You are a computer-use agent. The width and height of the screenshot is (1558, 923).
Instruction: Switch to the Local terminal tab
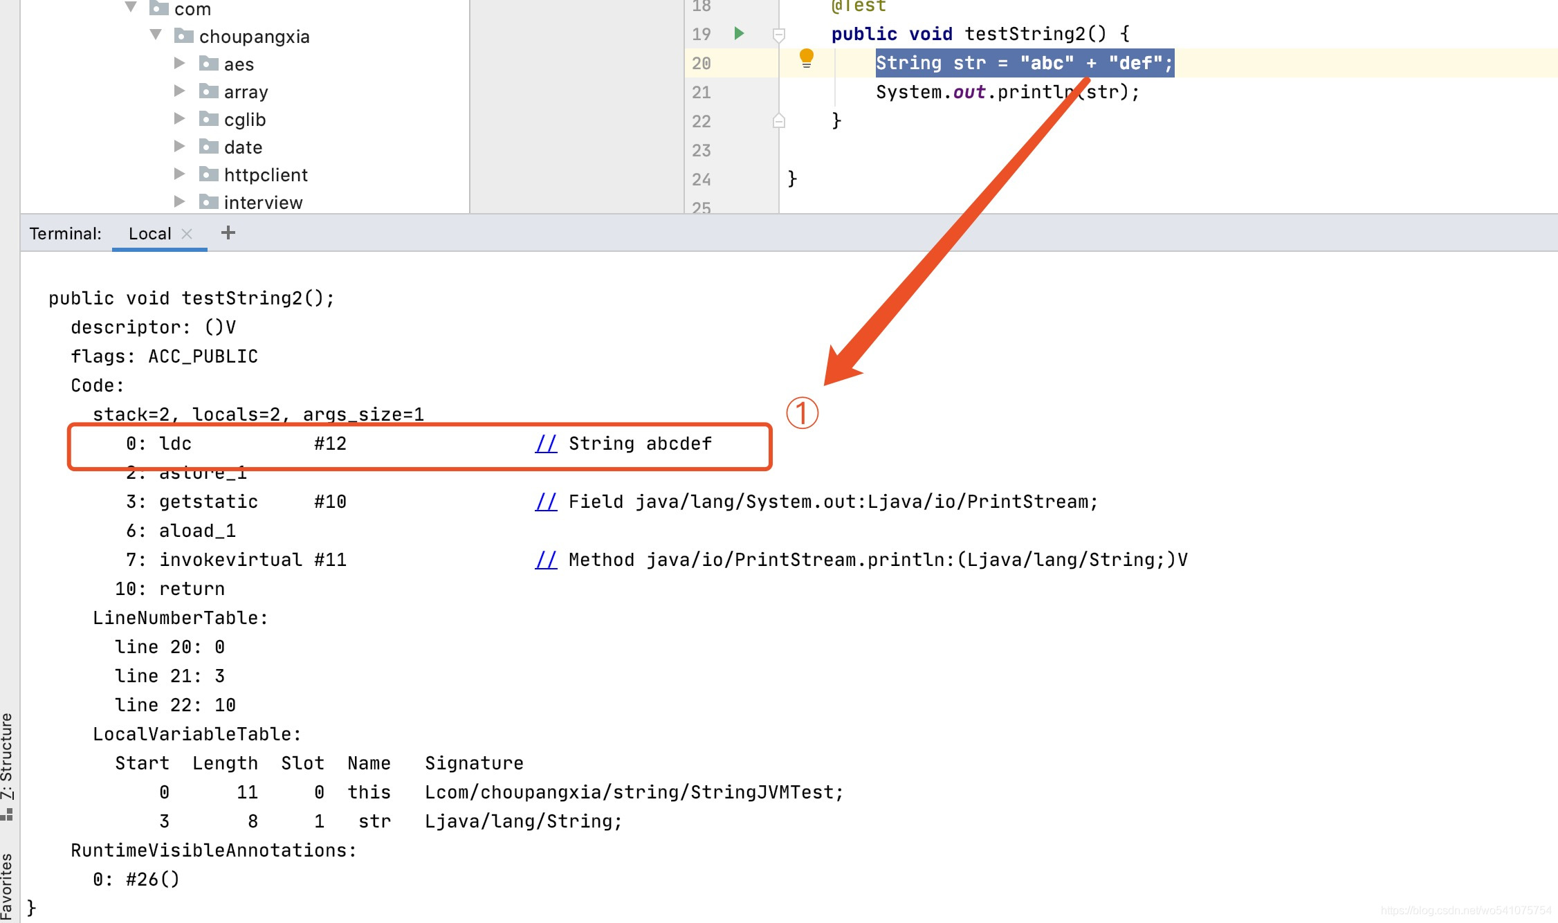tap(149, 232)
